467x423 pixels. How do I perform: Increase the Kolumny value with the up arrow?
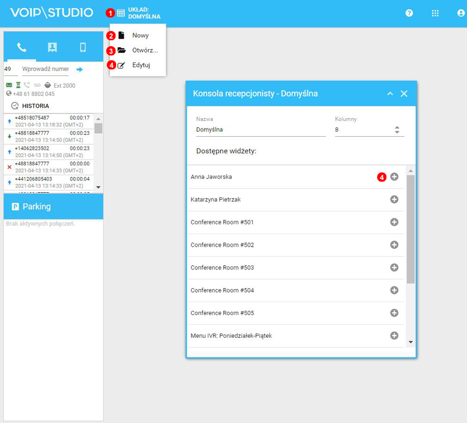[397, 127]
